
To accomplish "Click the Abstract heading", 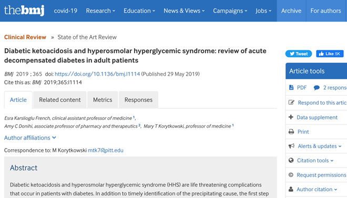I will (x=24, y=168).
